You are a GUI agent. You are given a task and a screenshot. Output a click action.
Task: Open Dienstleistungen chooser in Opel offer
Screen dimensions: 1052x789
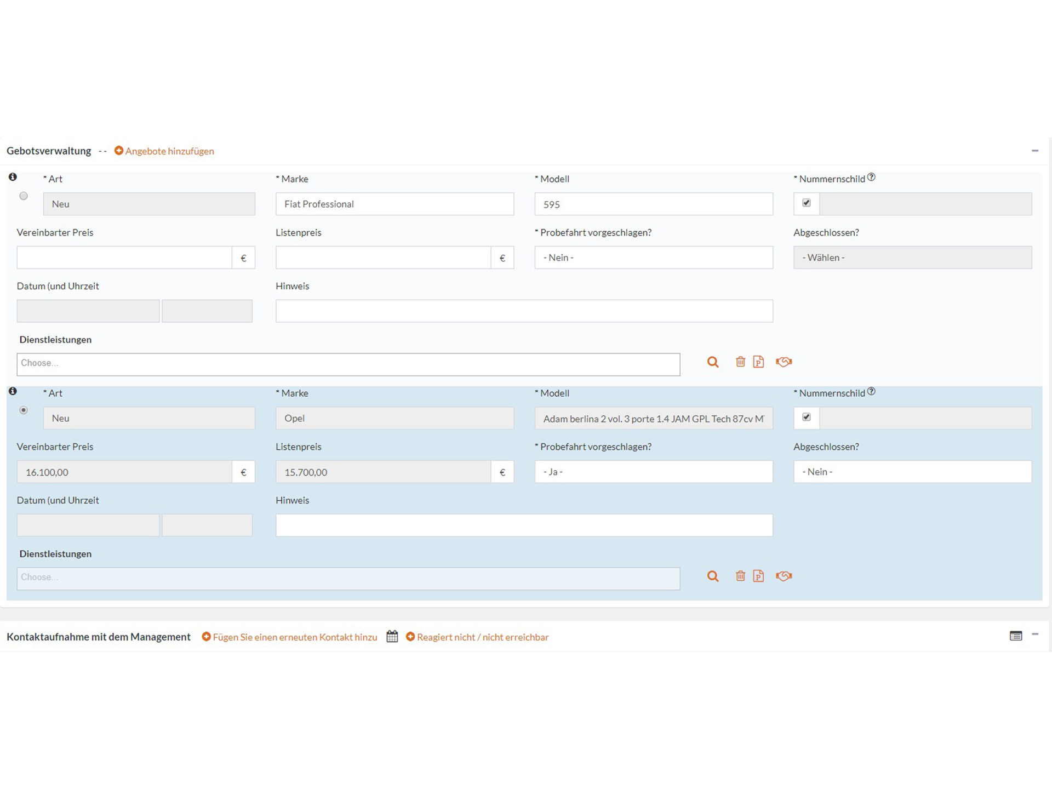(348, 579)
